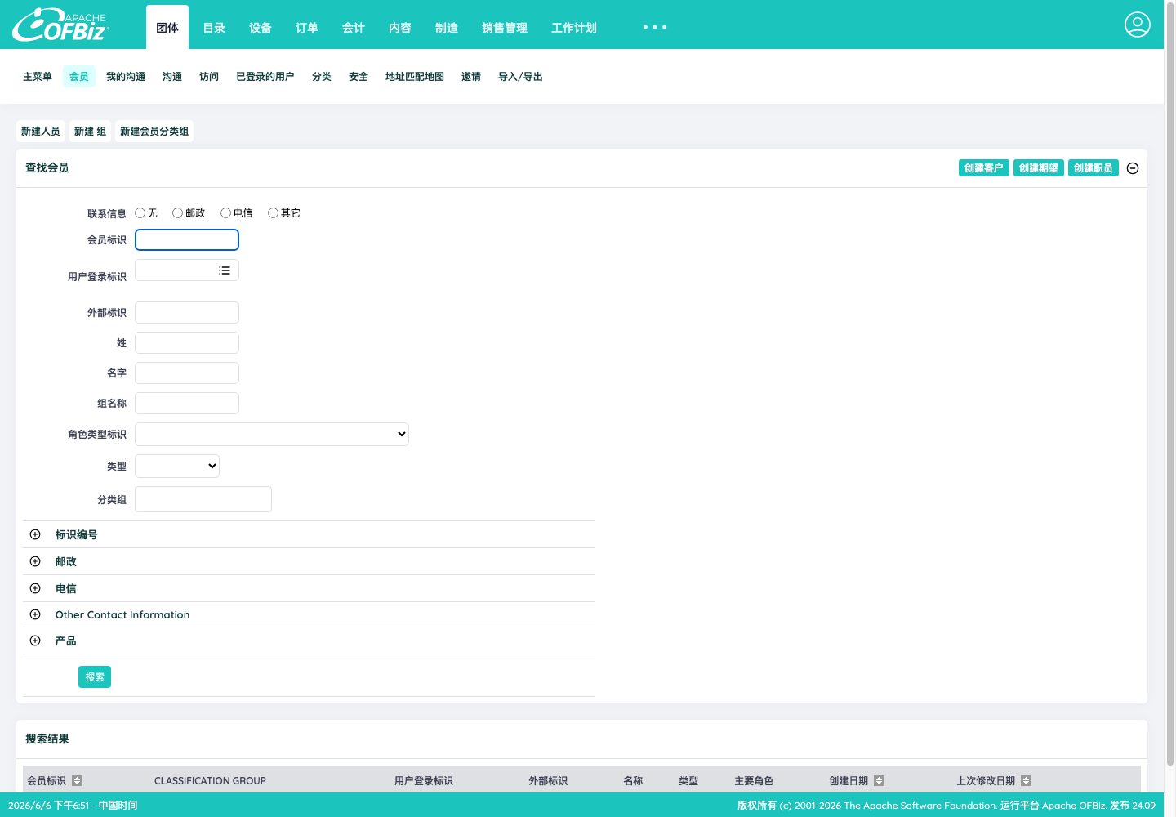Click the 创建客户 button

coord(984,168)
